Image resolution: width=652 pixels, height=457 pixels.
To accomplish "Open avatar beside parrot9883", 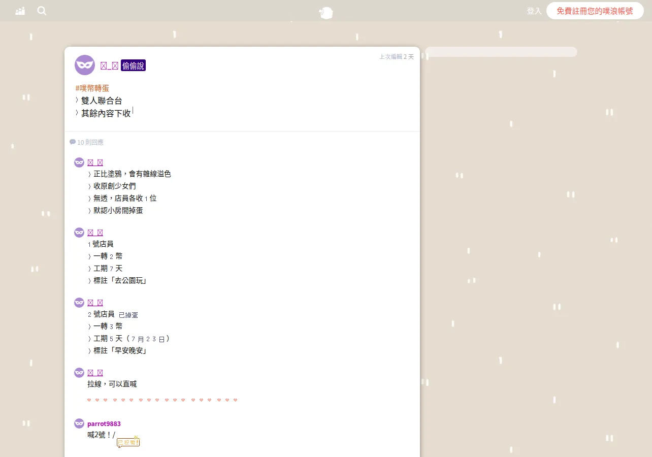I will point(79,423).
